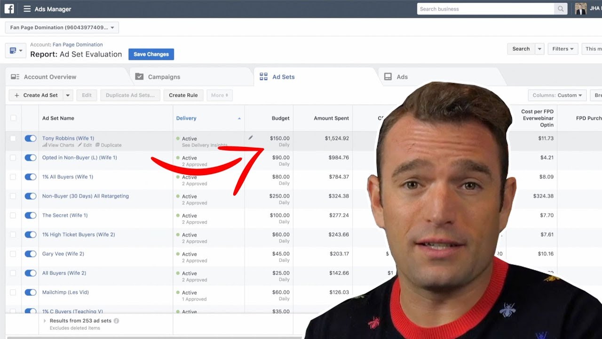Toggle off Mailchimp (Les Vid) ad set
The width and height of the screenshot is (602, 339).
[x=30, y=292]
